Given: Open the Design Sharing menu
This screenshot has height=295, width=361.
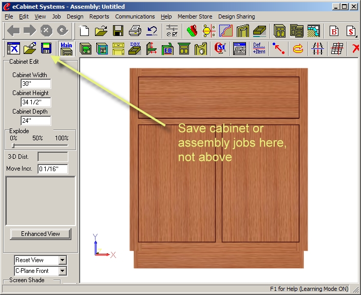Looking at the screenshot, I should pyautogui.click(x=236, y=16).
